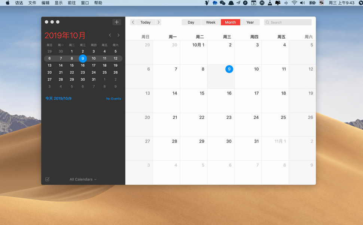Click the menu bar clock 周三 上午9:43
Image resolution: width=363 pixels, height=225 pixels.
[x=341, y=3]
